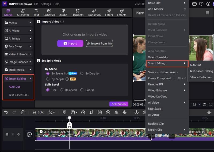Switch to the Text tab
Image resolution: width=214 pixels, height=152 pixels.
coord(36,13)
